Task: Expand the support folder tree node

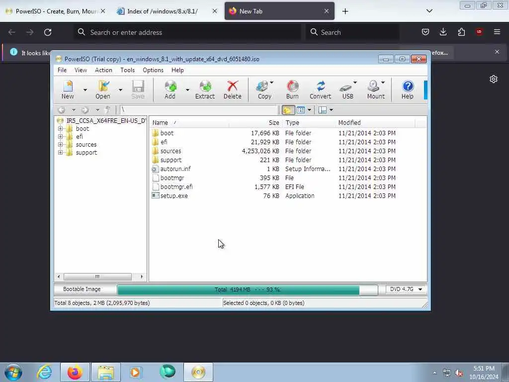Action: click(60, 153)
